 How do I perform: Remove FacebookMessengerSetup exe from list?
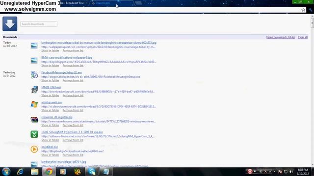pos(73,80)
